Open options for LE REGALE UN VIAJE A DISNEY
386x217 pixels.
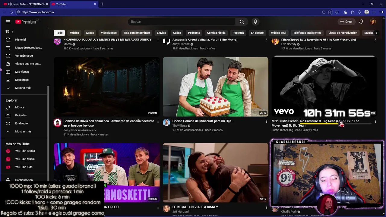click(x=267, y=207)
